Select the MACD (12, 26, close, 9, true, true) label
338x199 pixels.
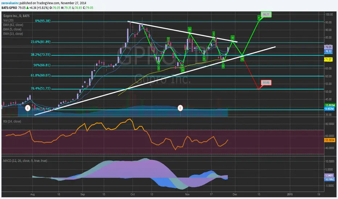[x=25, y=161]
